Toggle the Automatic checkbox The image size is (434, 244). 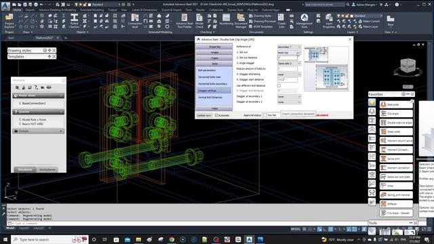pos(217,115)
